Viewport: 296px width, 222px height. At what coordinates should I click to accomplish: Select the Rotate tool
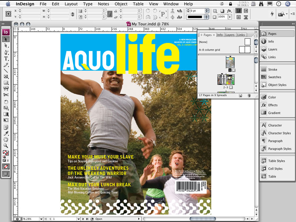tap(6, 102)
